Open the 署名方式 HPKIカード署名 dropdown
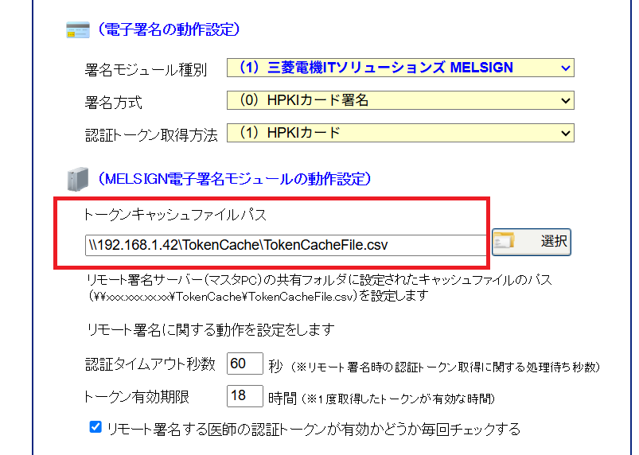Screen dimensions: 639x455 pyautogui.click(x=400, y=100)
